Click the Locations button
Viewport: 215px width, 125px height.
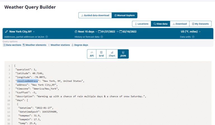click(x=141, y=24)
